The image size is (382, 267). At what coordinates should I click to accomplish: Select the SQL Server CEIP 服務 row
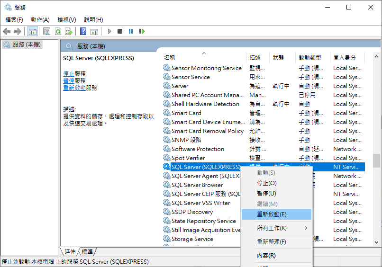(201, 194)
